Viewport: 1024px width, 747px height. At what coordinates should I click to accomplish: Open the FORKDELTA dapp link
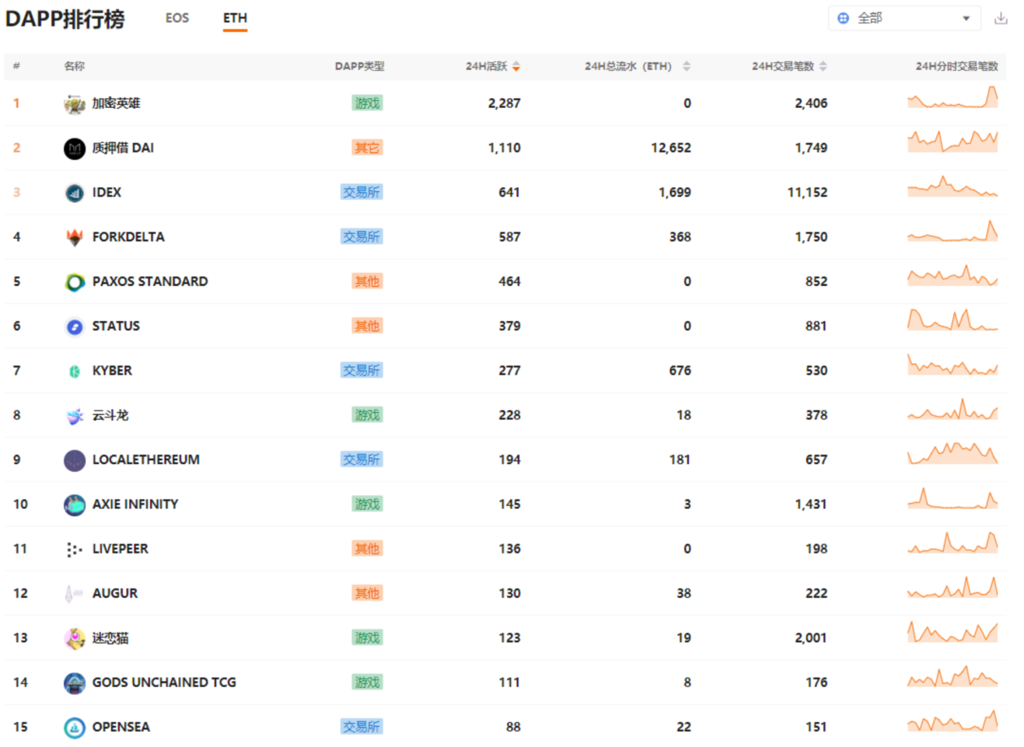pos(128,237)
